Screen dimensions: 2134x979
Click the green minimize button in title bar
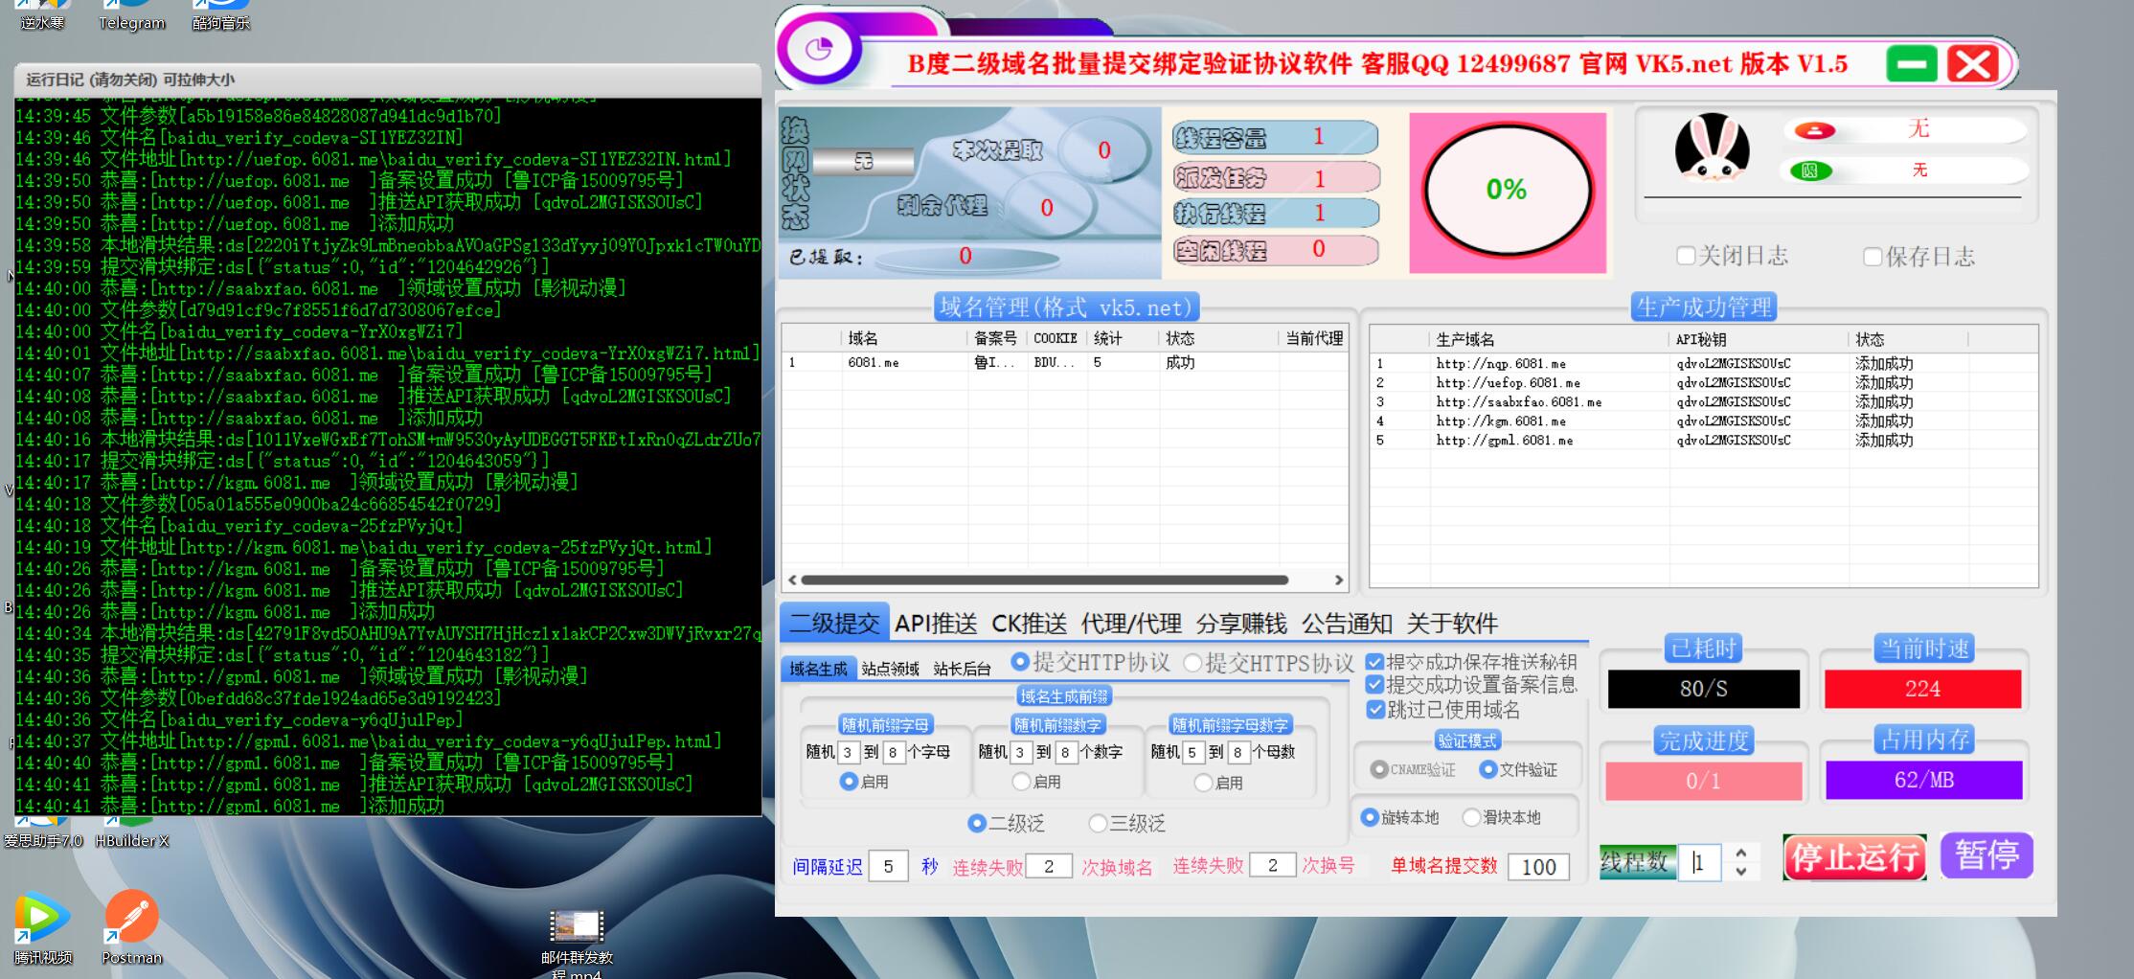1911,64
